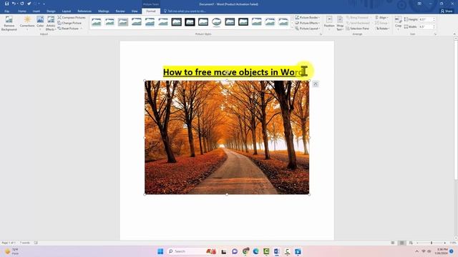
Task: Collapse the ribbon with the arrow
Action: pos(454,34)
